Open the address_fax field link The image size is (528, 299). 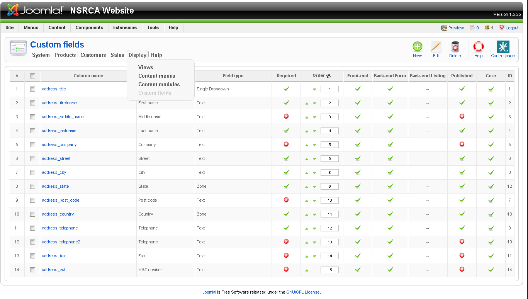point(54,256)
